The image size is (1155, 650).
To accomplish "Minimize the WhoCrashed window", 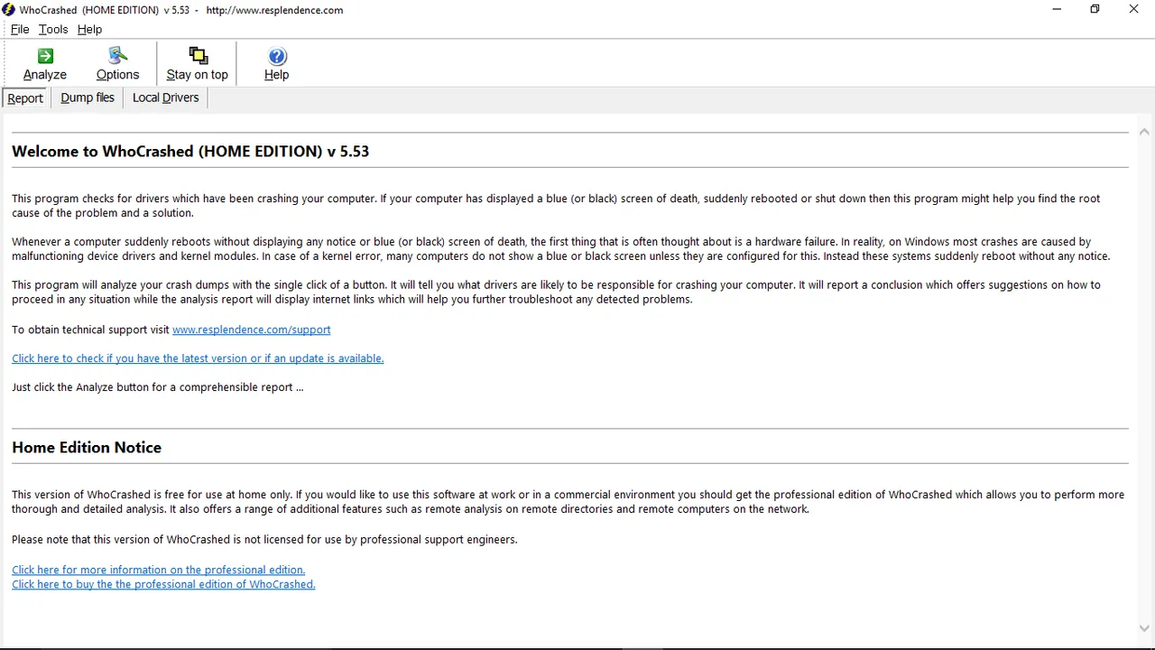I will 1056,10.
